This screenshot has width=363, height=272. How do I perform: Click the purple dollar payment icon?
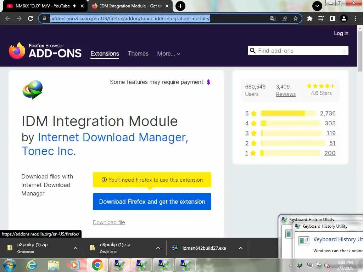click(x=208, y=82)
